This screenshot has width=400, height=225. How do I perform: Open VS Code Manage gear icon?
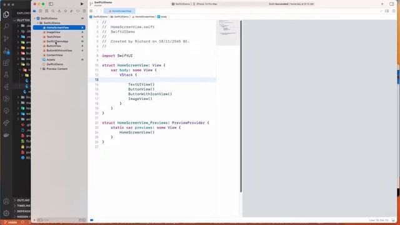pyautogui.click(x=6, y=213)
